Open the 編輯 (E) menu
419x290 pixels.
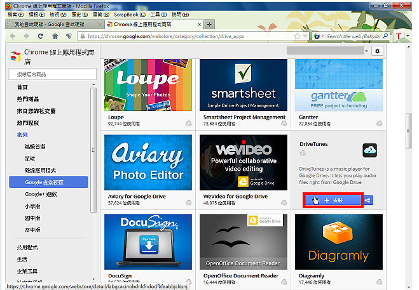pyautogui.click(x=37, y=15)
